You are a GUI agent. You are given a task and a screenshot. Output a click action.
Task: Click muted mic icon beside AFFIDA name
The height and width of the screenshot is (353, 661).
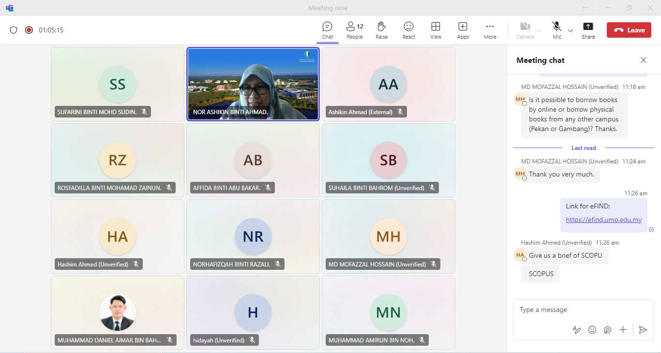[x=268, y=188]
